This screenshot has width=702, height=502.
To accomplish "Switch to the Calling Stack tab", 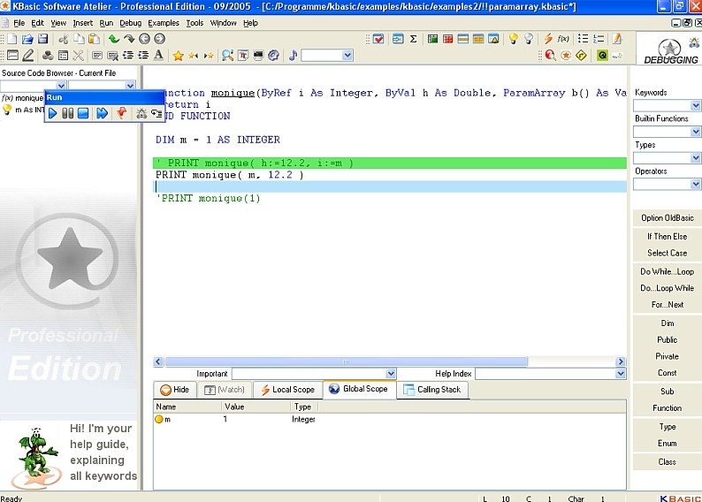I will (432, 390).
